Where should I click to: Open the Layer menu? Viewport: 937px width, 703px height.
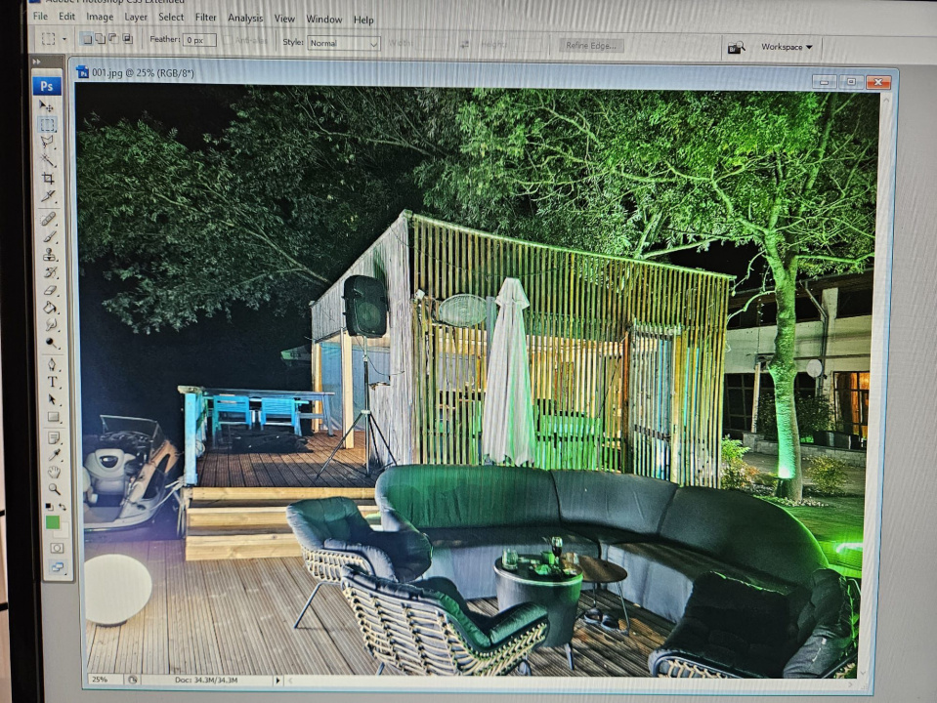pos(136,17)
